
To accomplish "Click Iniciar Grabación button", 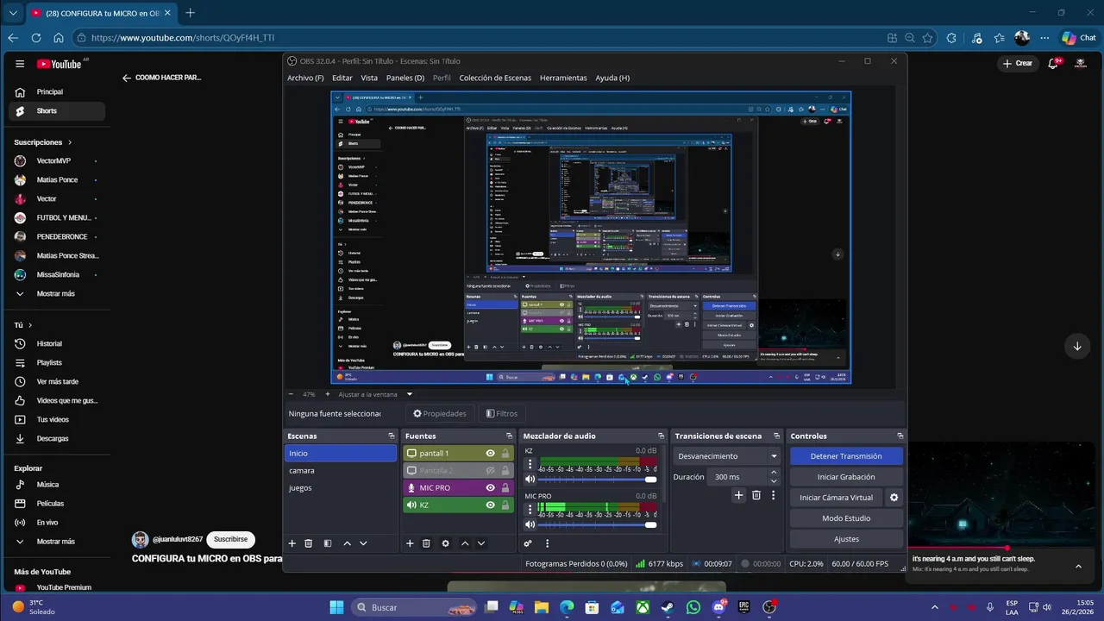I will pos(846,477).
